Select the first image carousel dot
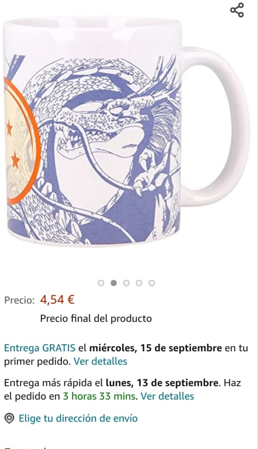The height and width of the screenshot is (449, 258). (x=101, y=283)
